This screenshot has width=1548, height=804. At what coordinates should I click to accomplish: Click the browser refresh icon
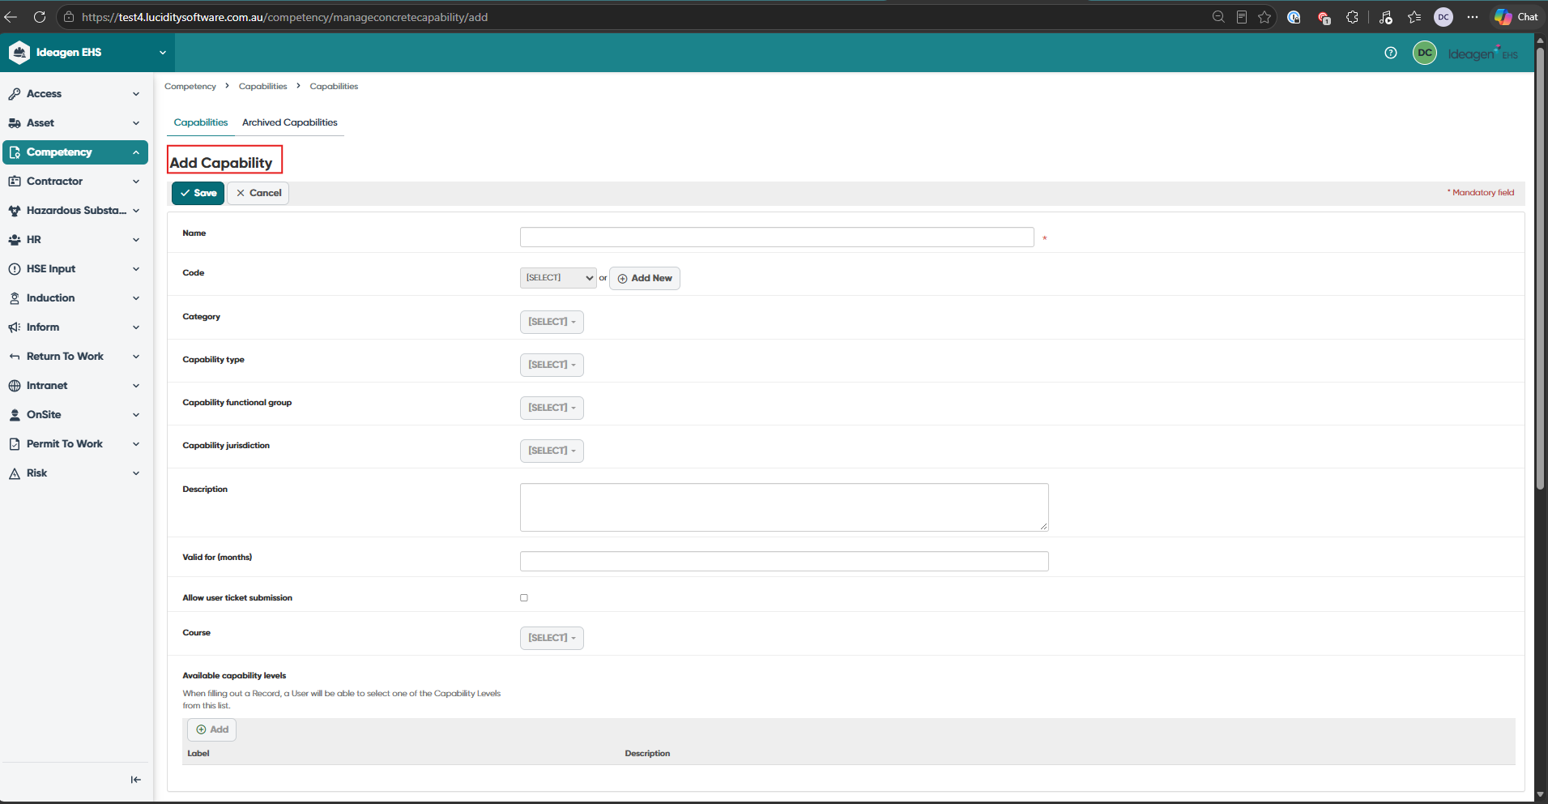click(x=39, y=17)
